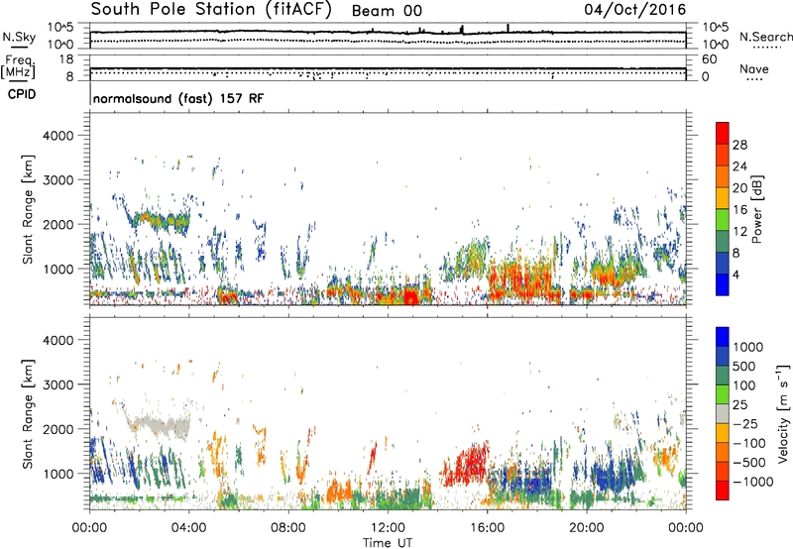Click the 'N.Sky' legend label
793x549 pixels.
[x=19, y=37]
